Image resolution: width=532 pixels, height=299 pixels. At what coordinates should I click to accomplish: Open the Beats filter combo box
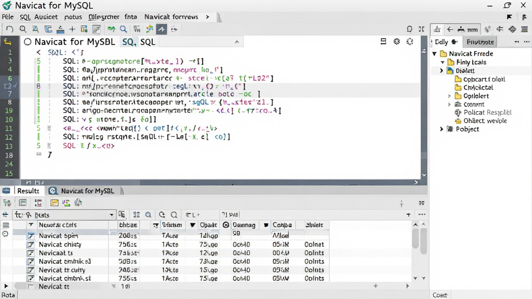pyautogui.click(x=64, y=215)
